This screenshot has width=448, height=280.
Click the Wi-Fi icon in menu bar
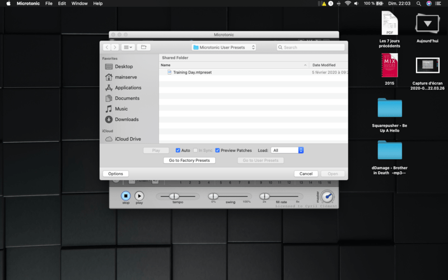point(348,3)
